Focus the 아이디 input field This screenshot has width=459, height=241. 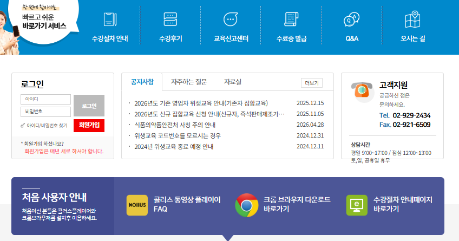45,99
